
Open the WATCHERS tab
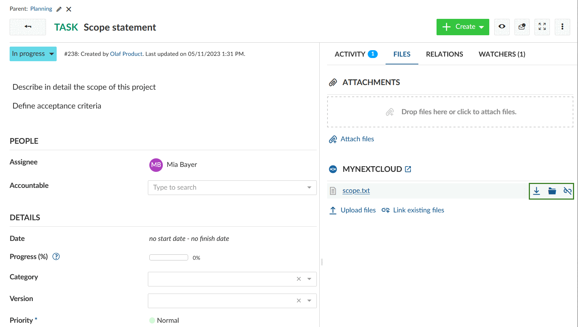point(502,54)
